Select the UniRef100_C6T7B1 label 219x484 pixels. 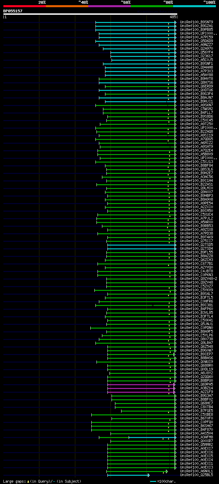point(196,264)
